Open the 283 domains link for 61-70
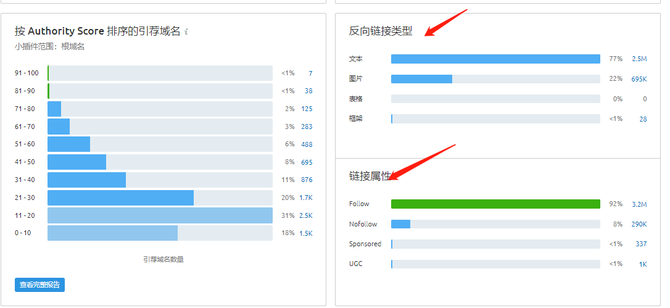Viewport: 670px width, 308px height. click(x=307, y=127)
